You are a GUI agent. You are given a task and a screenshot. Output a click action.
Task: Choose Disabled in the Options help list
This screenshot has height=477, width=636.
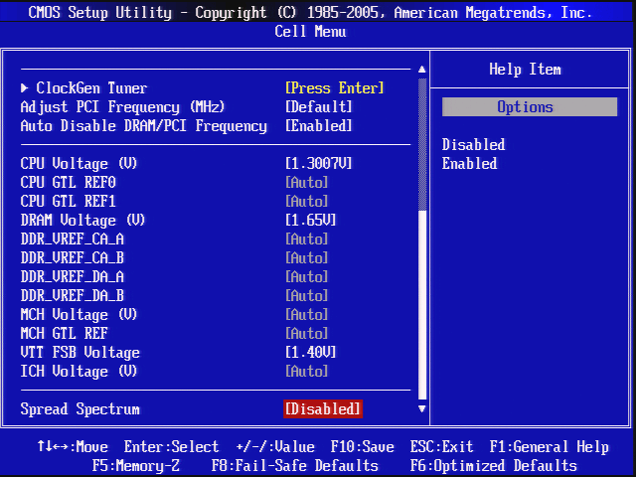pyautogui.click(x=473, y=145)
